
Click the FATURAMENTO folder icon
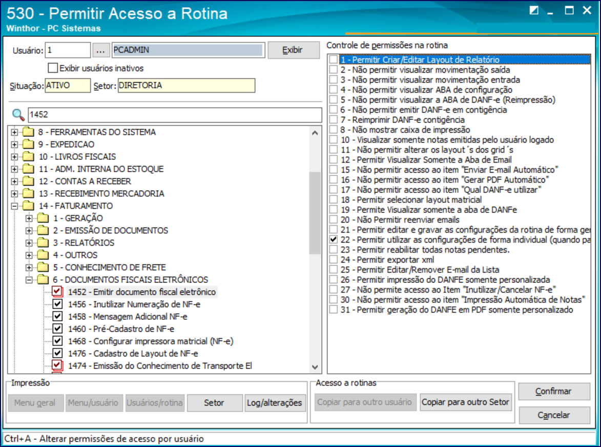[28, 206]
